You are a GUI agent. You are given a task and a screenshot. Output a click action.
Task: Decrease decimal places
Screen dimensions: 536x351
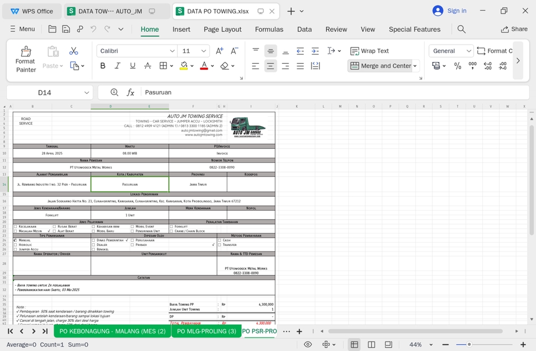[x=503, y=66]
